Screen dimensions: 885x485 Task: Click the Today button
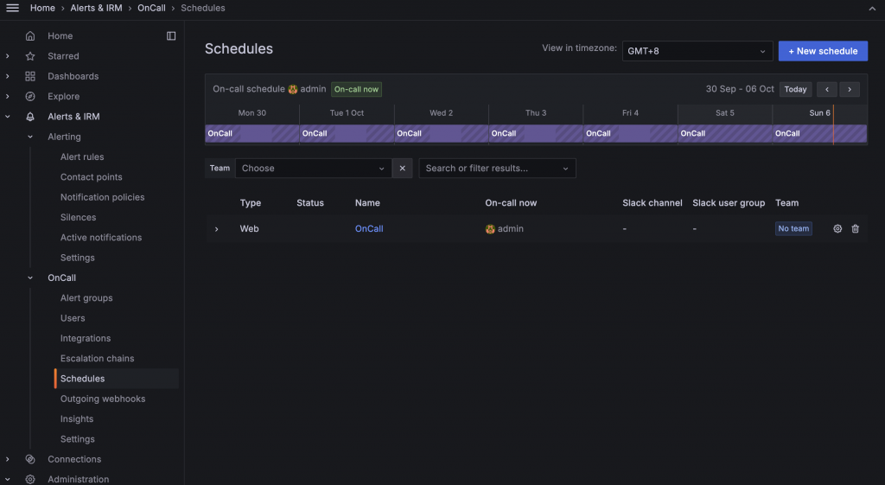click(x=796, y=89)
